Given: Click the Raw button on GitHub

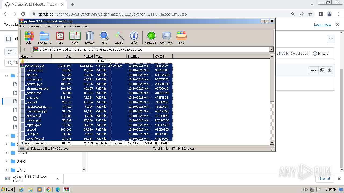Looking at the screenshot, I should click(x=313, y=70).
